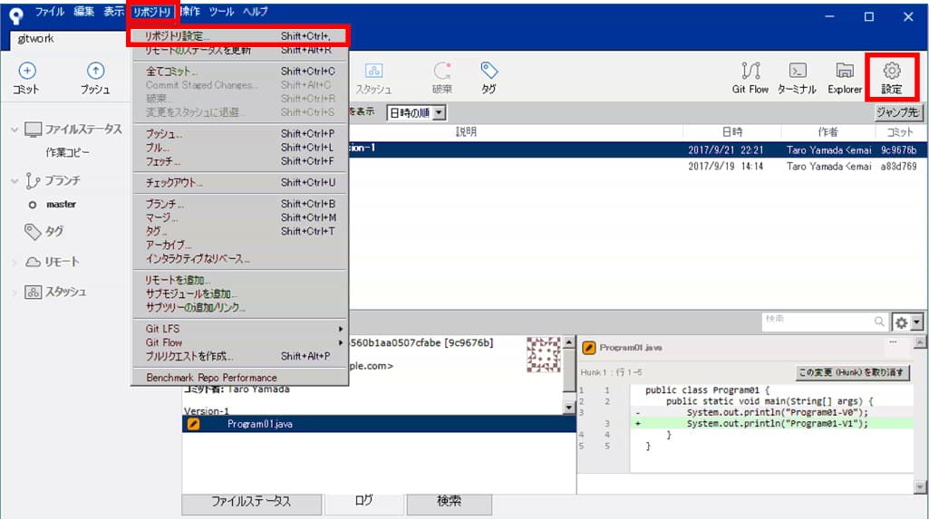Open Settings (設定) gear in toolbar
929x519 pixels.
click(892, 78)
